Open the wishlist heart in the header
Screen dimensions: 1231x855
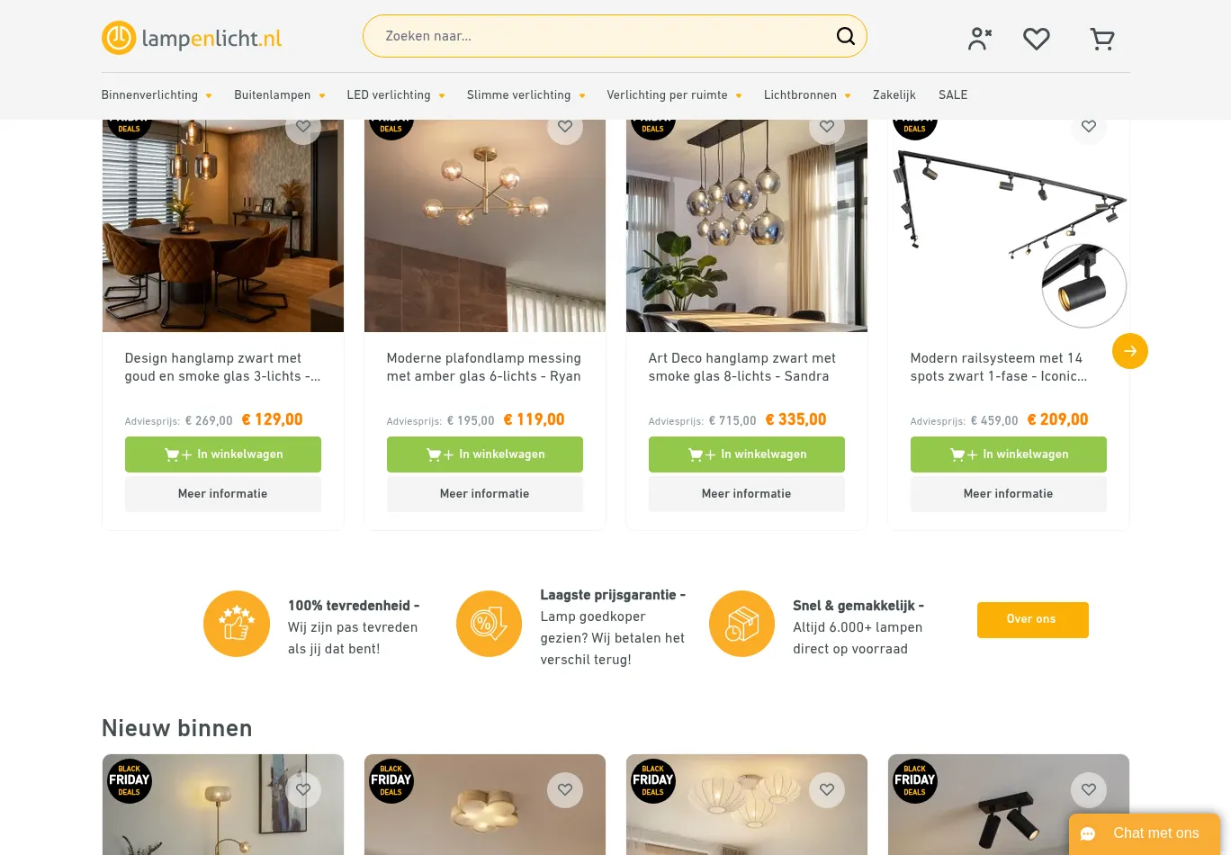pyautogui.click(x=1037, y=39)
